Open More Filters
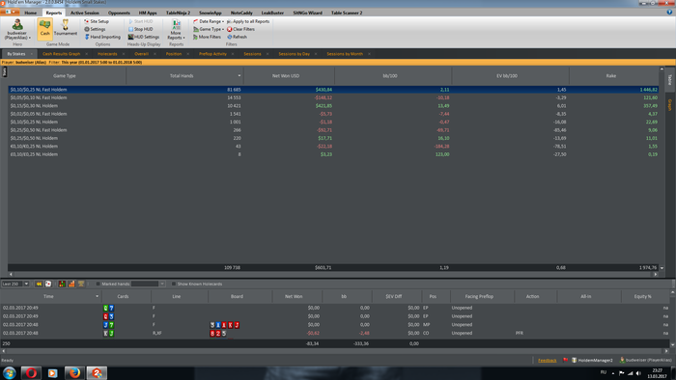Image resolution: width=676 pixels, height=380 pixels. [x=207, y=37]
